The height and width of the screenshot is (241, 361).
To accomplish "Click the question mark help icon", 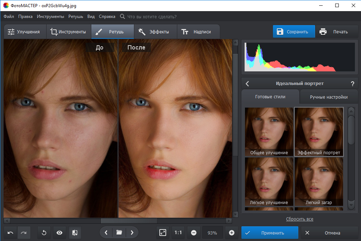I will 352,84.
